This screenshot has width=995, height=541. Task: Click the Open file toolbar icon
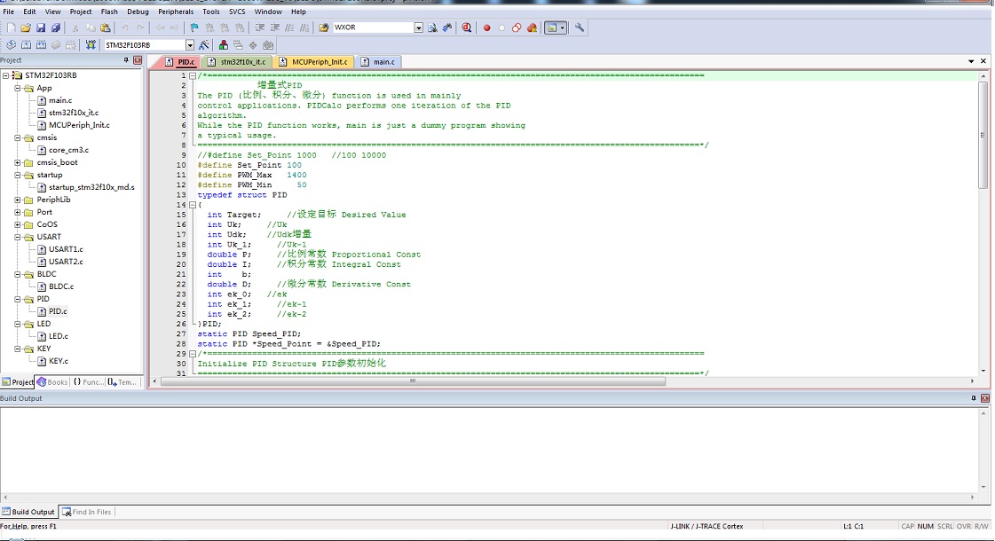pyautogui.click(x=26, y=28)
